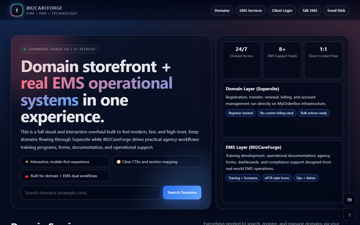The width and height of the screenshot is (360, 225).
Task: Click the 1:1 Direct Contact Flow card
Action: [323, 60]
